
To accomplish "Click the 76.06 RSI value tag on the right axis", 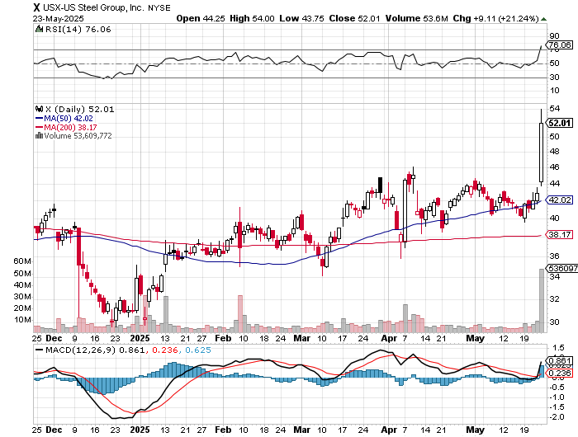I will pos(560,45).
